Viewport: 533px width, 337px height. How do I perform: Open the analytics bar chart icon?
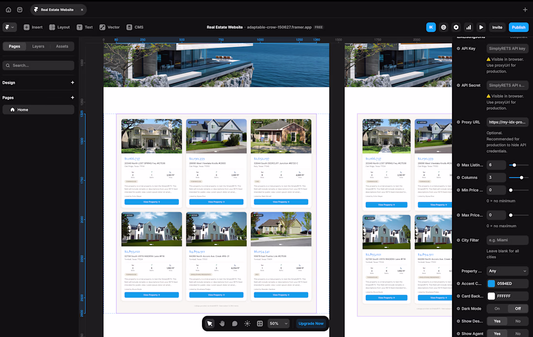(x=469, y=27)
